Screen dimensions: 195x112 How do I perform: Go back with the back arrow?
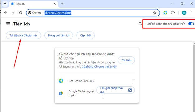(x=6, y=13)
